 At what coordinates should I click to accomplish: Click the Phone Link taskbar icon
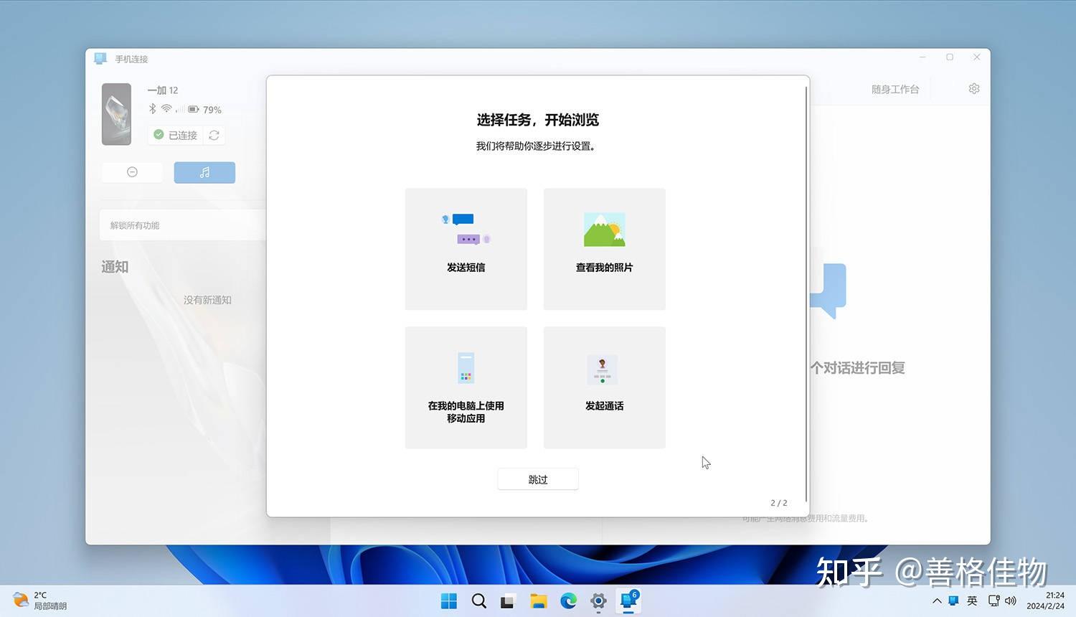coord(629,601)
